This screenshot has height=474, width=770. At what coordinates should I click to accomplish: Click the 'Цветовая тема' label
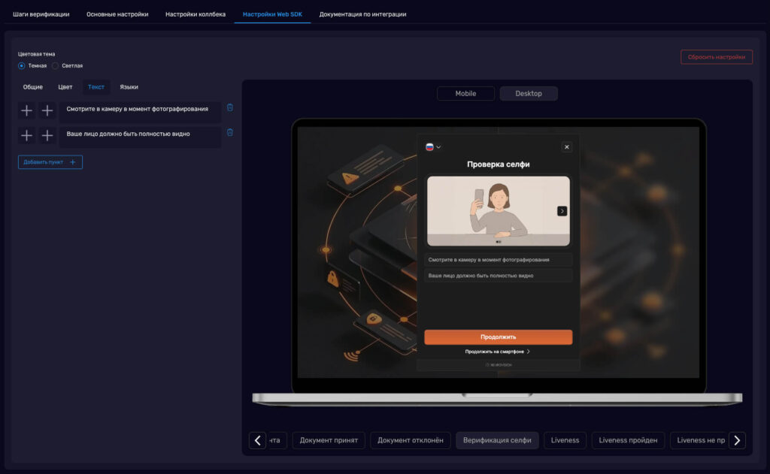[x=36, y=54]
